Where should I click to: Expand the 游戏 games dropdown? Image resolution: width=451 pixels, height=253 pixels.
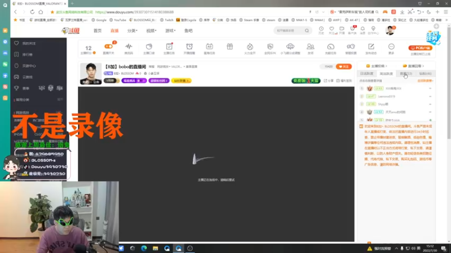click(170, 31)
